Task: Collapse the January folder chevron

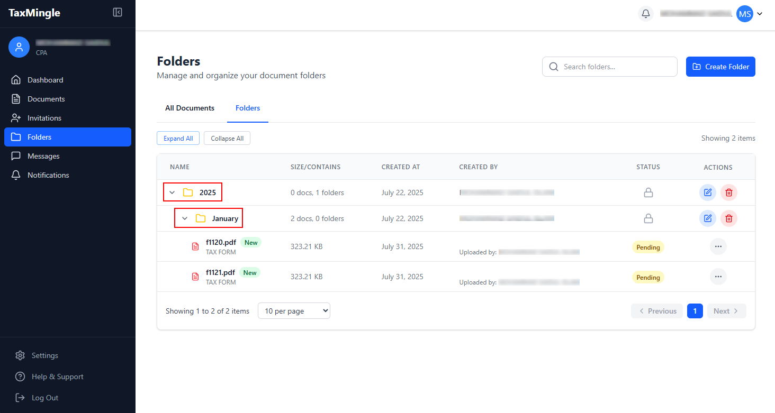Action: coord(185,218)
